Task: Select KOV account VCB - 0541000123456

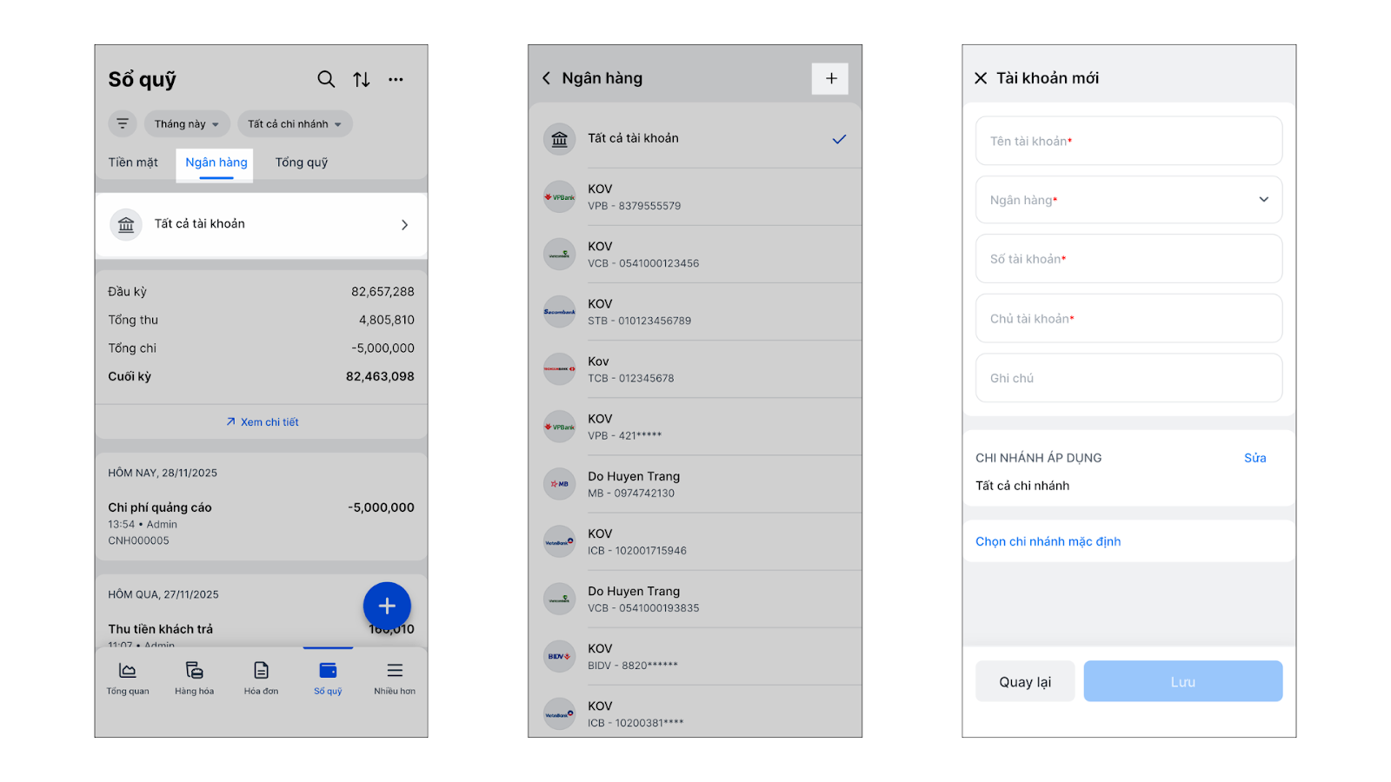Action: pyautogui.click(x=695, y=255)
